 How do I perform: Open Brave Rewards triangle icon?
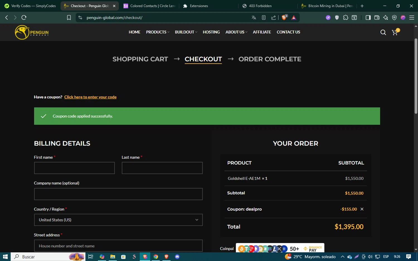pos(294,18)
